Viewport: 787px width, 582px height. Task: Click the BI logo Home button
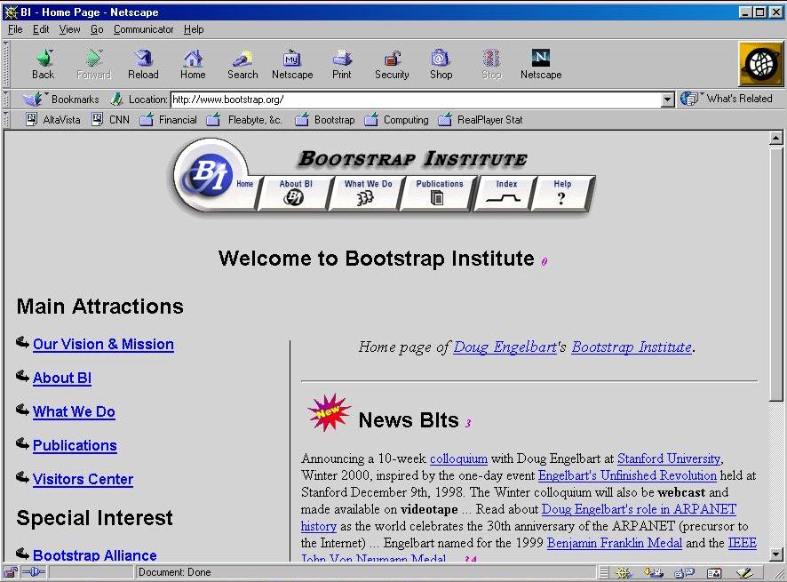tap(210, 175)
